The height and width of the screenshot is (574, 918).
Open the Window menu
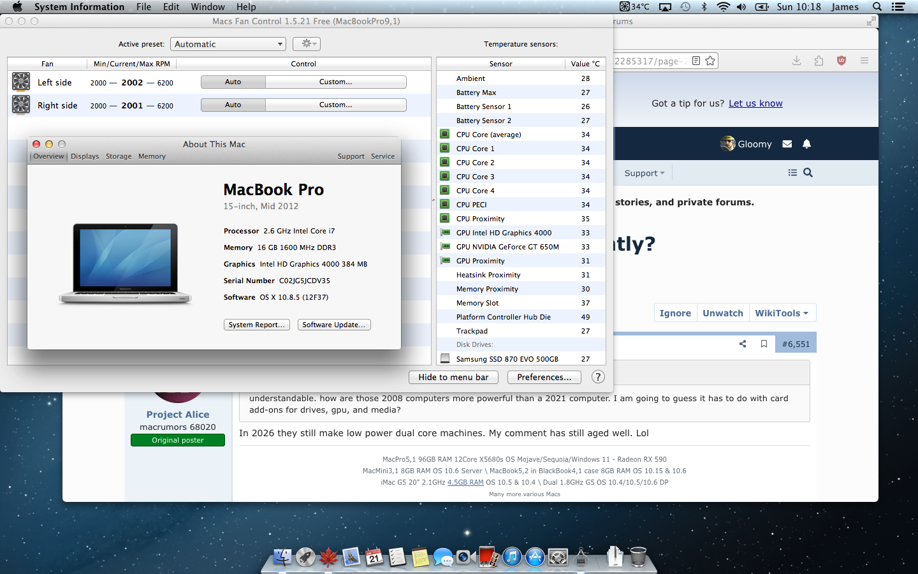click(208, 6)
